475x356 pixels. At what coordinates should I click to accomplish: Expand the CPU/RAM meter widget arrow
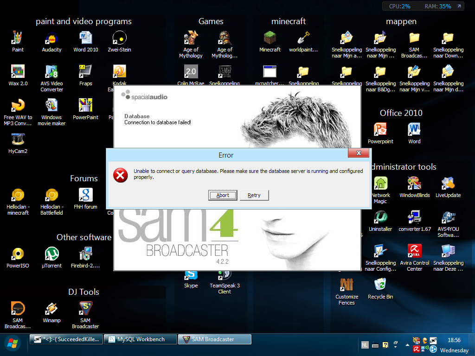[x=459, y=6]
